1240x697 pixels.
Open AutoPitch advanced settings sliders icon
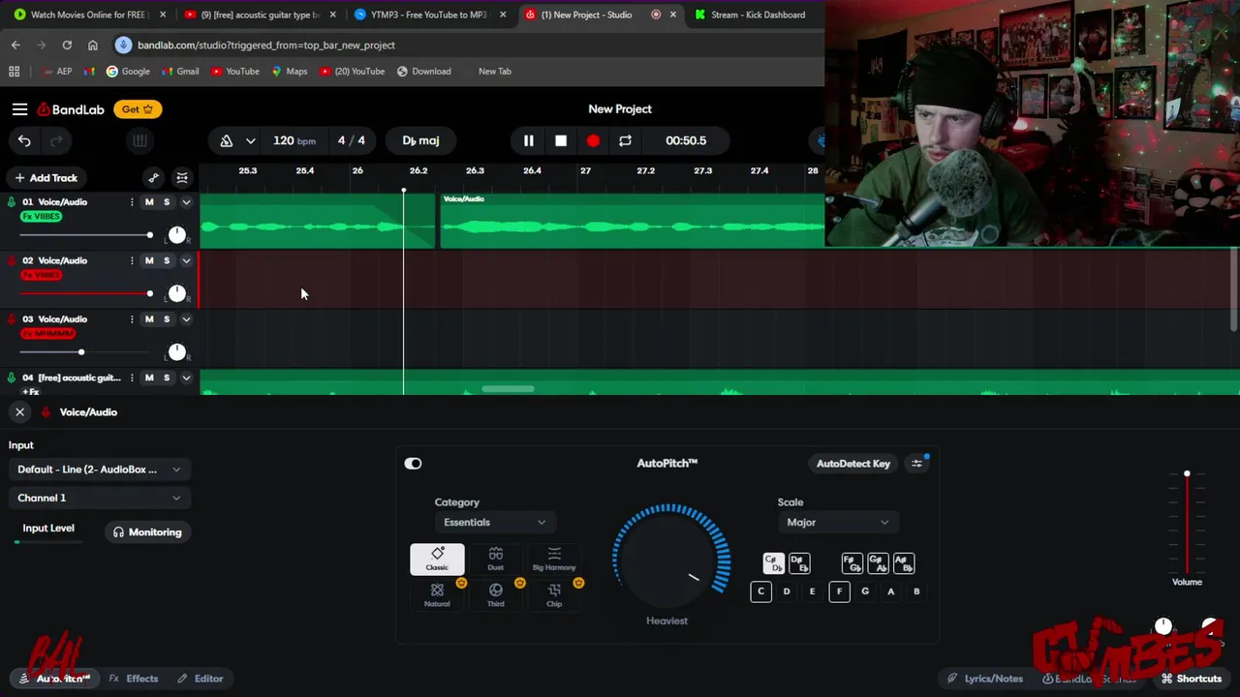917,464
